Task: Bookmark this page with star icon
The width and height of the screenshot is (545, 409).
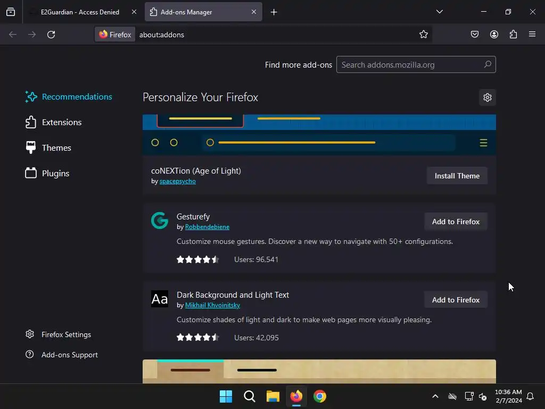Action: (x=423, y=35)
